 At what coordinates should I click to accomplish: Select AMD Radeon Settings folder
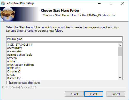20,65
